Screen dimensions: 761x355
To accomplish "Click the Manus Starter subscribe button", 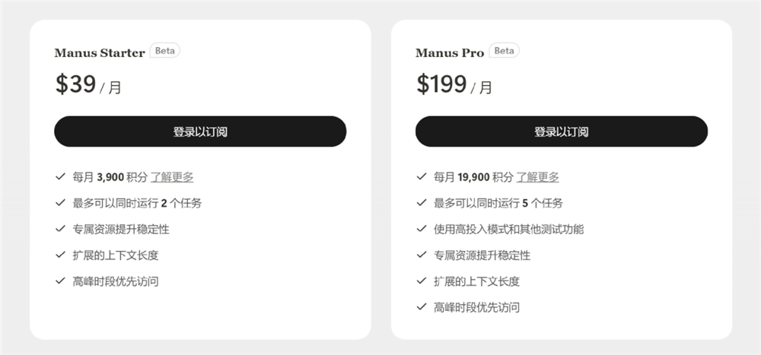I will (x=200, y=132).
